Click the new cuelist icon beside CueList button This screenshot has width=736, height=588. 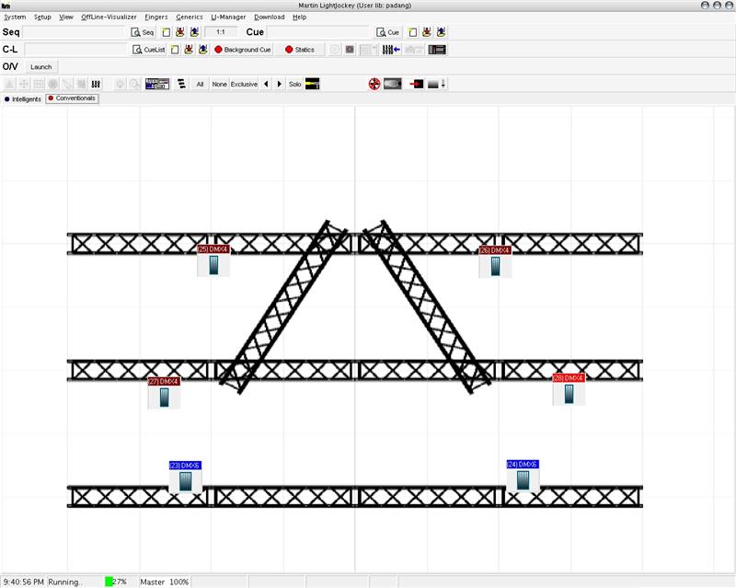175,50
